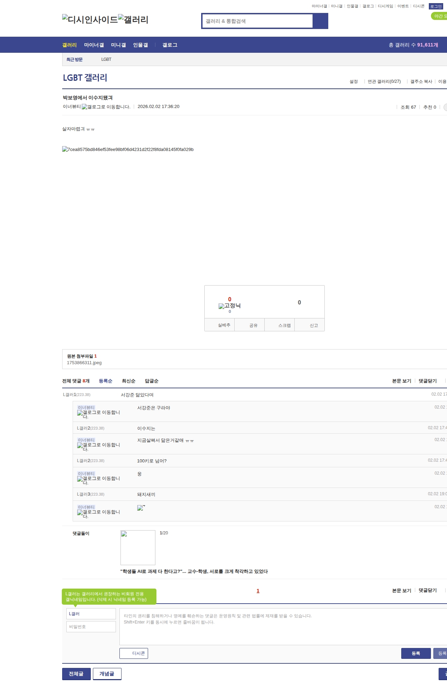
Task: Click 본문 보기 beside the comment sort tabs
Action: click(x=402, y=381)
